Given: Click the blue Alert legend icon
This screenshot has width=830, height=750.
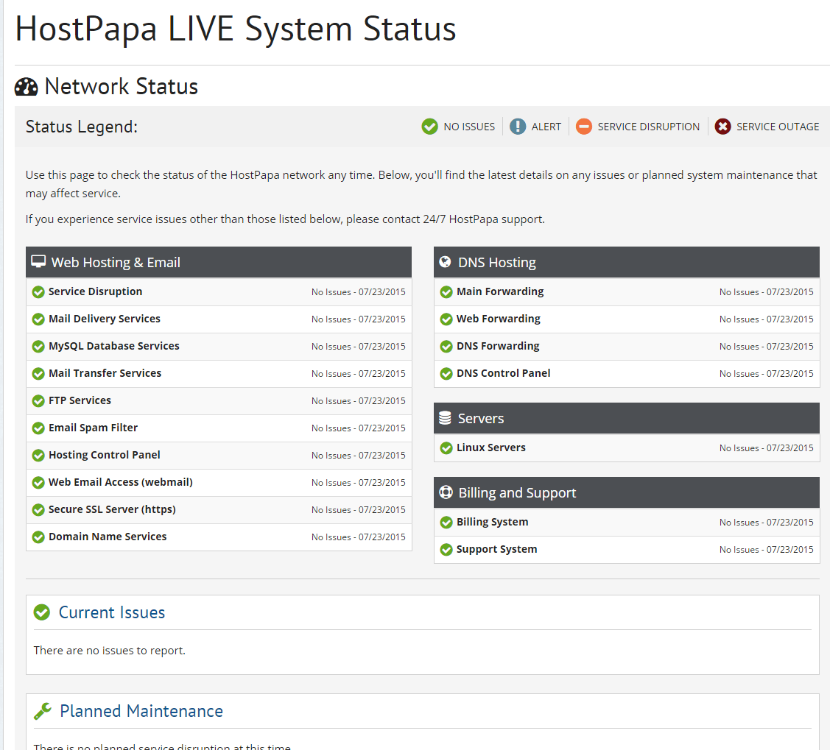Looking at the screenshot, I should point(518,127).
